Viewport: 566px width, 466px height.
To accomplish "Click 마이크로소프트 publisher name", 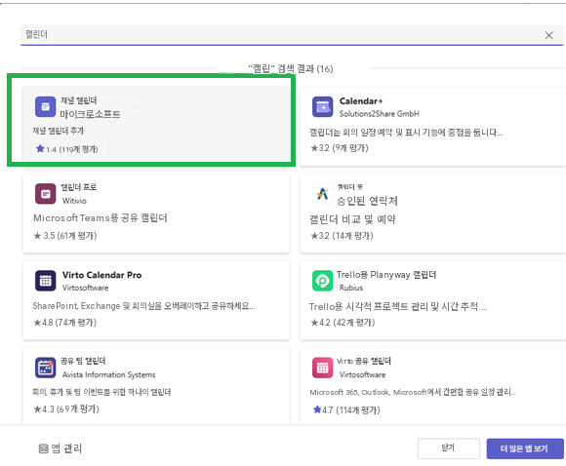I will click(x=90, y=114).
